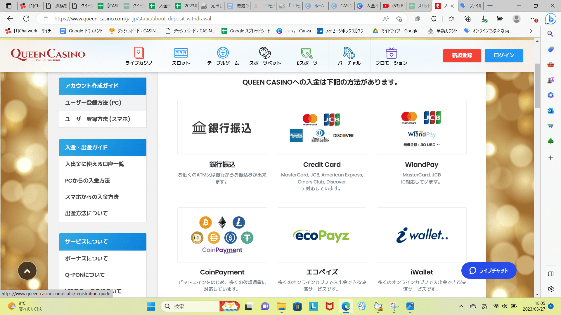Image resolution: width=561 pixels, height=315 pixels.
Task: Open the Windows Start button
Action: [151, 306]
